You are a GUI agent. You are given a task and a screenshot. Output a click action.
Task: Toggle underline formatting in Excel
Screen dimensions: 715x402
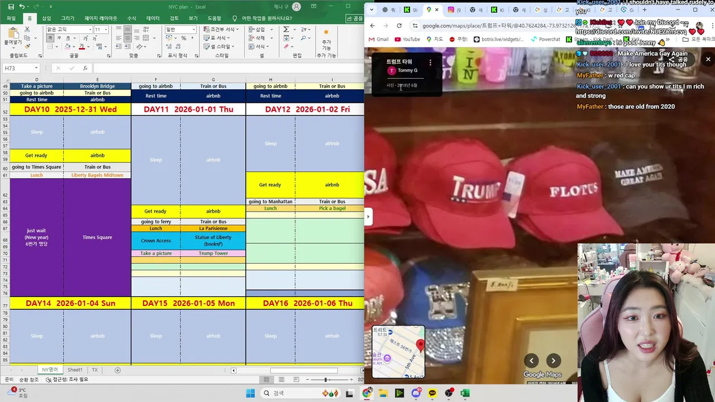(x=68, y=38)
